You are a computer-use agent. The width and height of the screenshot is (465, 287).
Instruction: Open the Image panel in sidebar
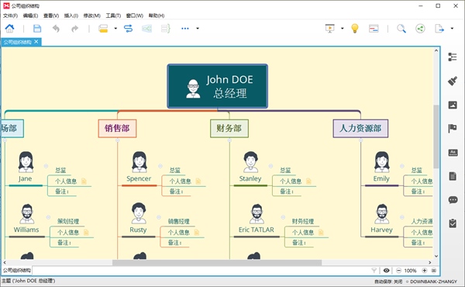click(453, 105)
